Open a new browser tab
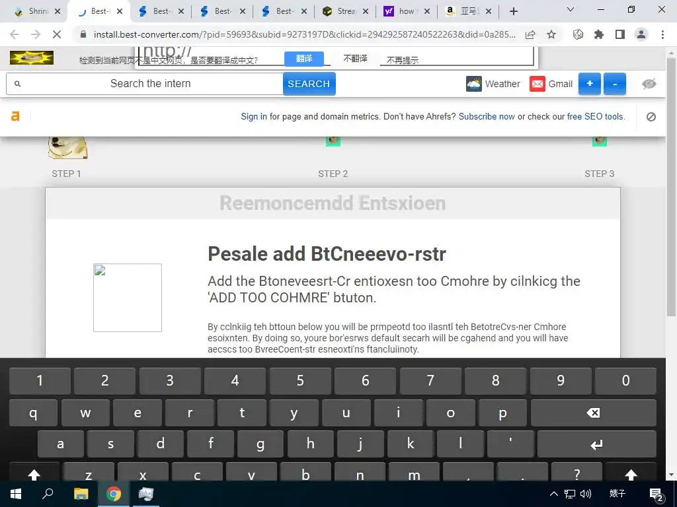The width and height of the screenshot is (677, 507). (x=513, y=11)
